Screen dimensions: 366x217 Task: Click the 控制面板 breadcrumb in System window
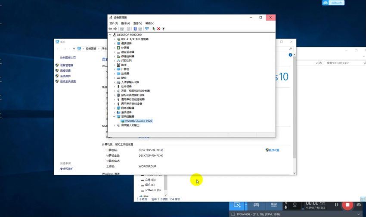(x=91, y=49)
